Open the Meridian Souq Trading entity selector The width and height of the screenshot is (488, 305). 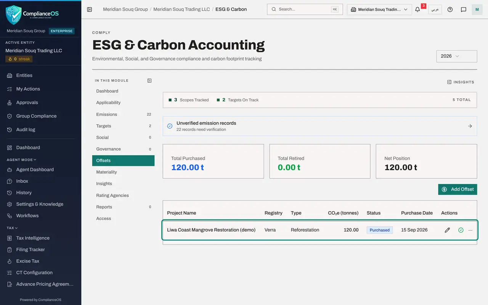[x=379, y=10]
